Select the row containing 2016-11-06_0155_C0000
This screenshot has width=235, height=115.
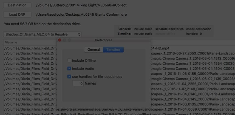coord(119,74)
